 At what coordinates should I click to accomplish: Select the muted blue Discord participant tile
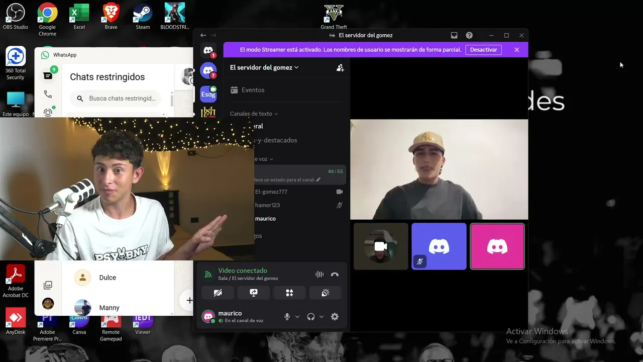[x=439, y=246]
